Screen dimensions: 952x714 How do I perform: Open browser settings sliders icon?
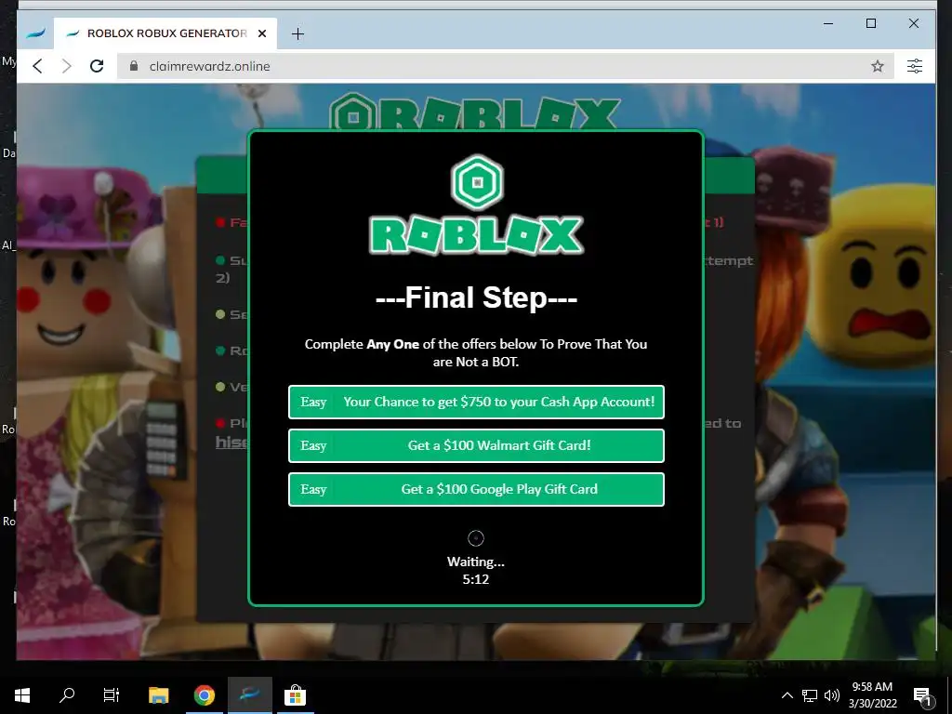click(915, 66)
